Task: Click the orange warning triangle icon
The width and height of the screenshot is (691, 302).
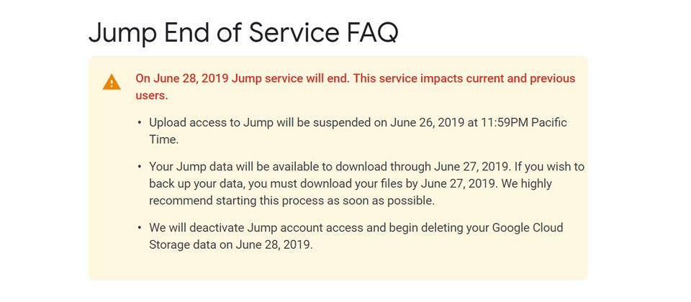Action: click(112, 83)
